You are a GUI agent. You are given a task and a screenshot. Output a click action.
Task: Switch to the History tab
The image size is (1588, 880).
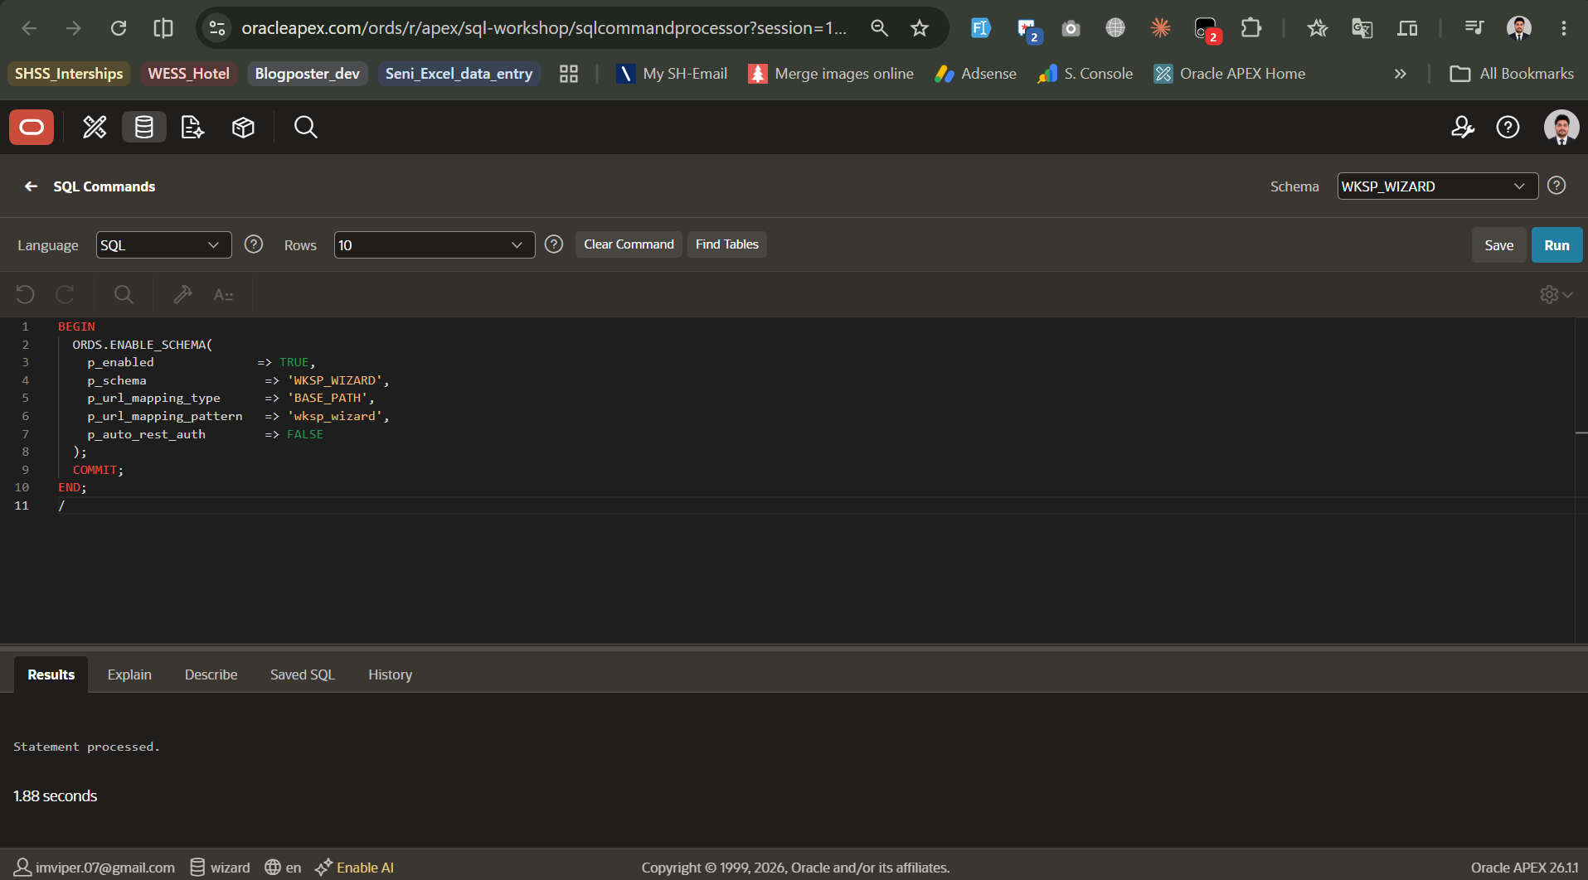(390, 675)
